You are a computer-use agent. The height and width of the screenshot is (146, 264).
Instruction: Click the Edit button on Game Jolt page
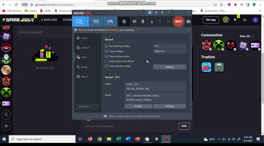click(x=184, y=126)
